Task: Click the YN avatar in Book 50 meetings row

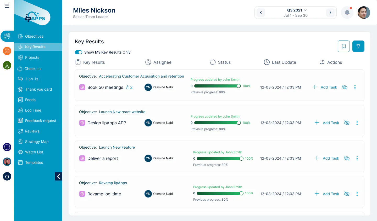Action: [148, 87]
